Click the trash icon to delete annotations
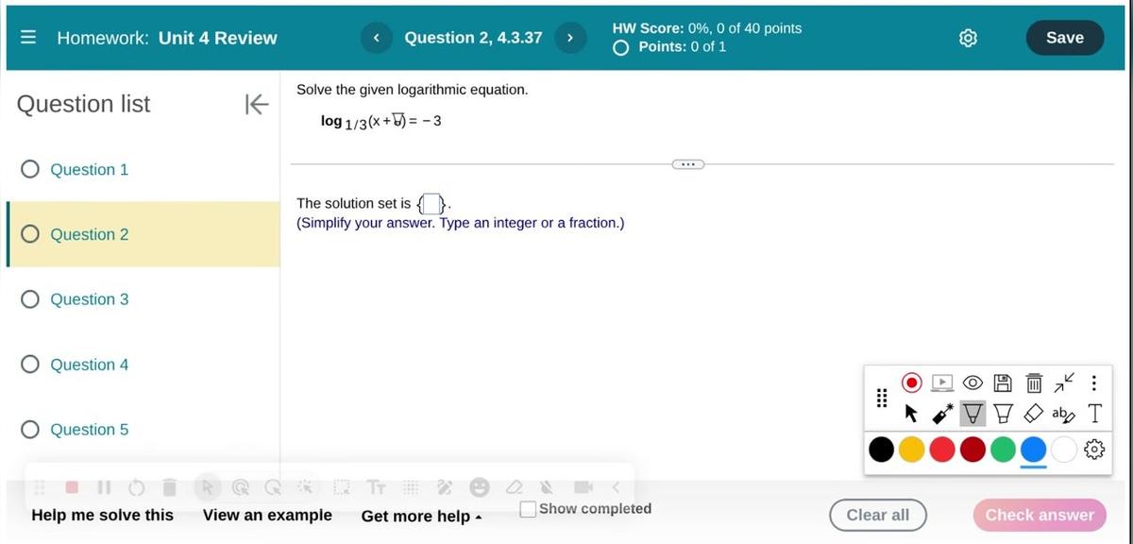The image size is (1133, 544). [x=1034, y=382]
